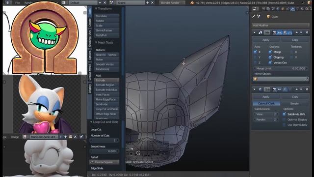Switch to the Tools shelf tab
Screen dimensions: 314x177
[90, 11]
